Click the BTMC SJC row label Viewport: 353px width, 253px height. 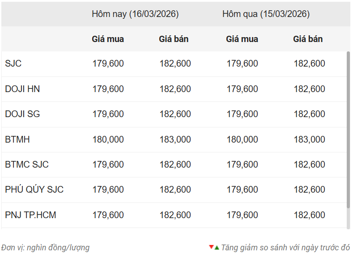(x=27, y=164)
